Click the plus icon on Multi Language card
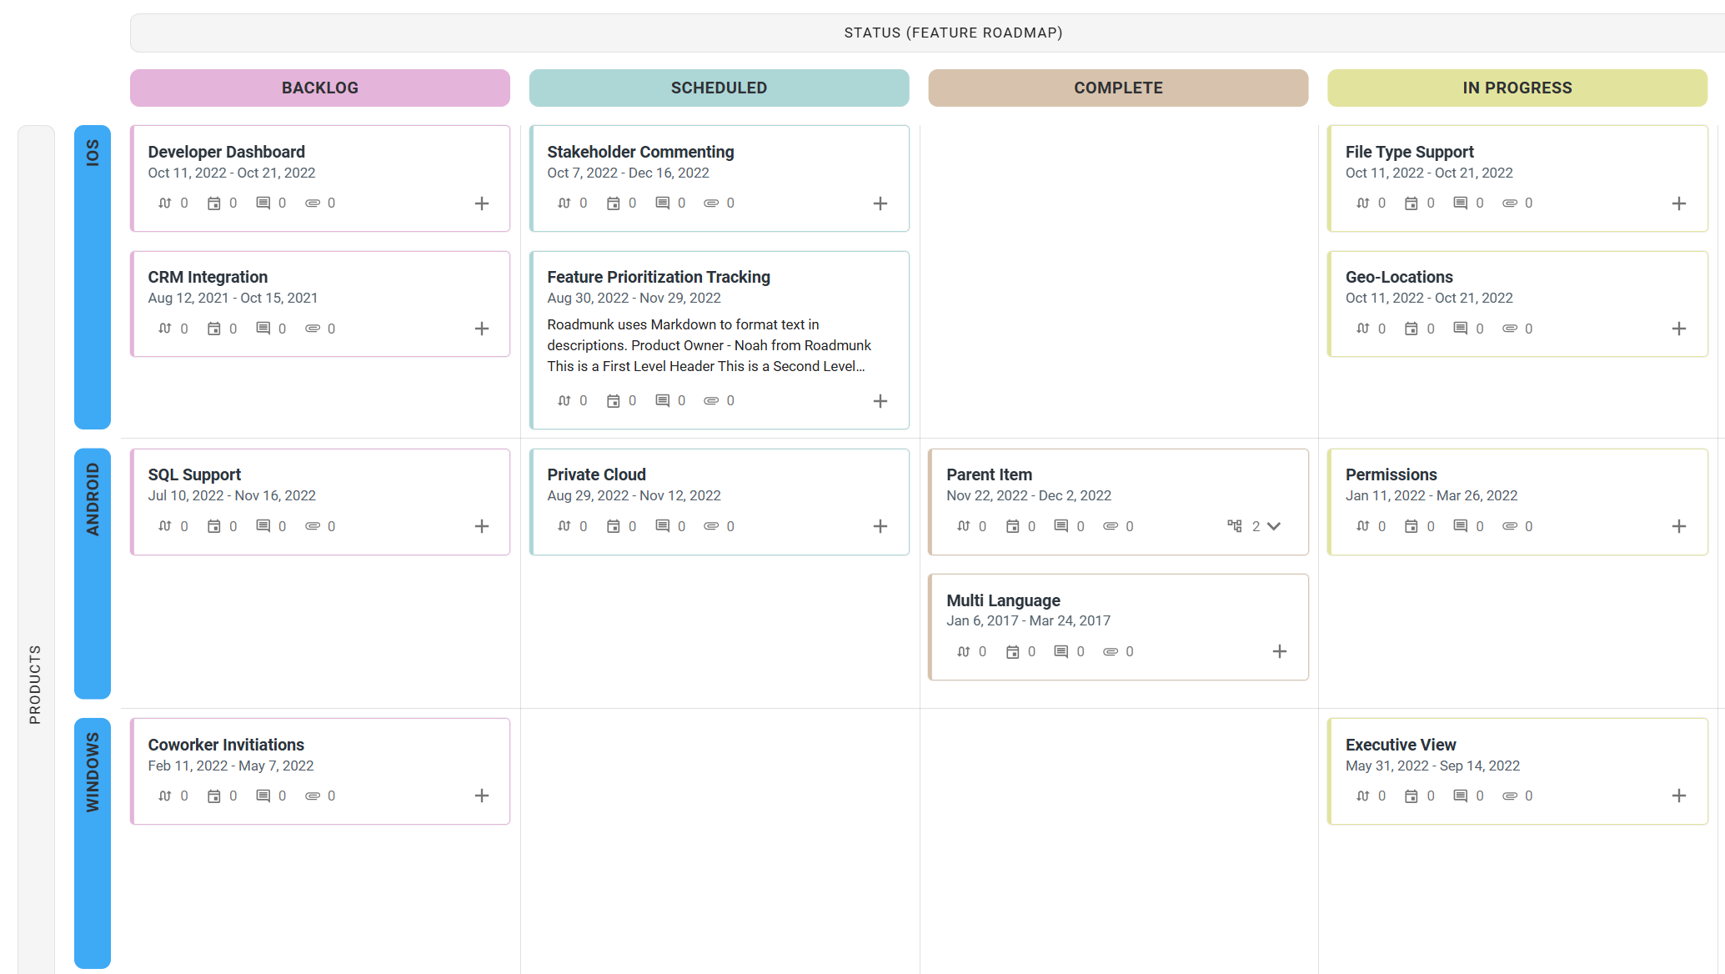Viewport: 1725px width, 974px height. [1280, 651]
